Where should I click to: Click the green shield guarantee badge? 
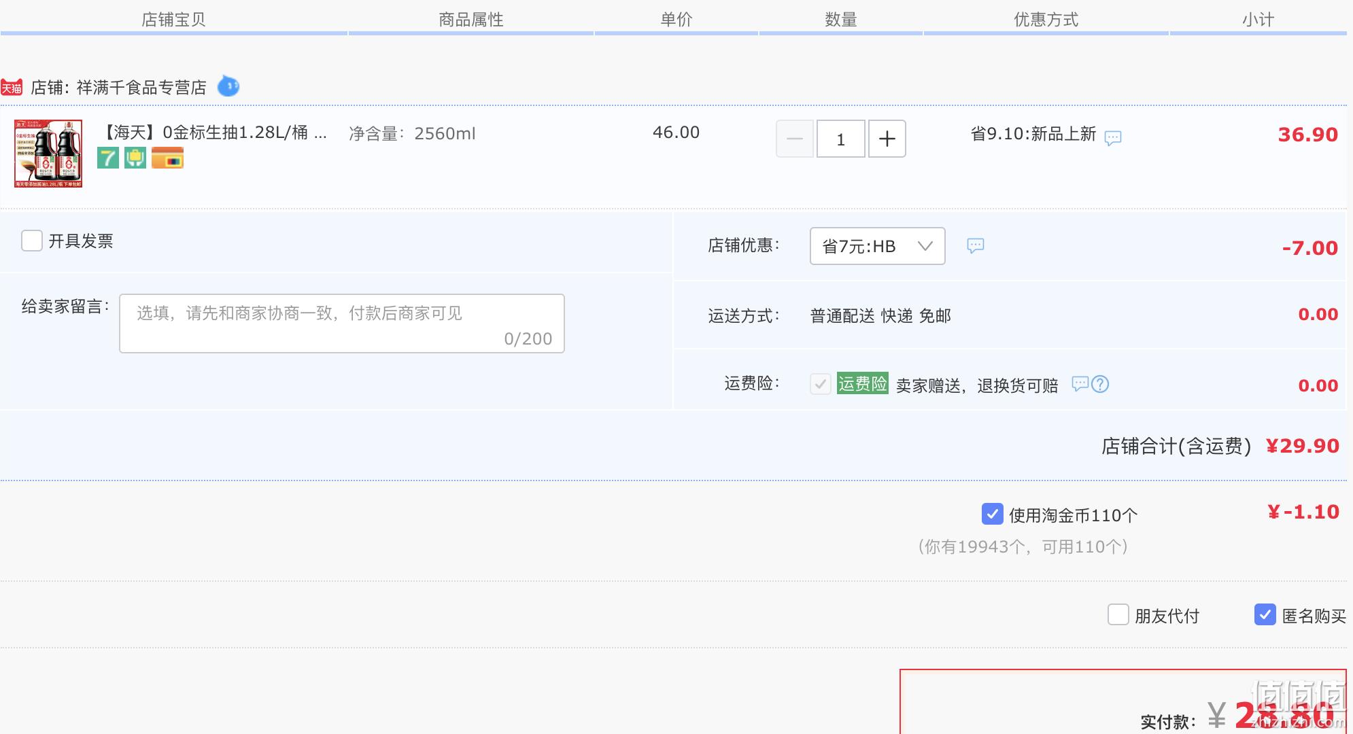tap(135, 158)
